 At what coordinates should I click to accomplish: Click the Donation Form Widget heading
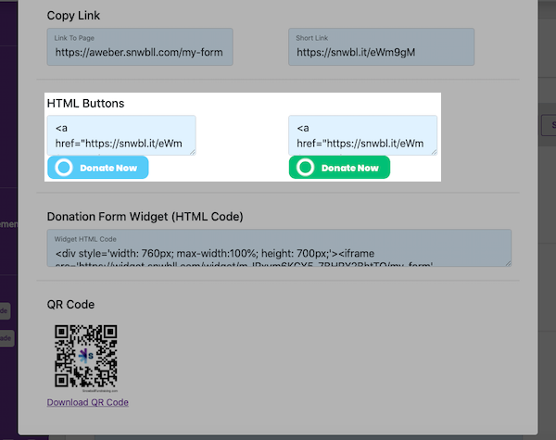click(x=145, y=217)
